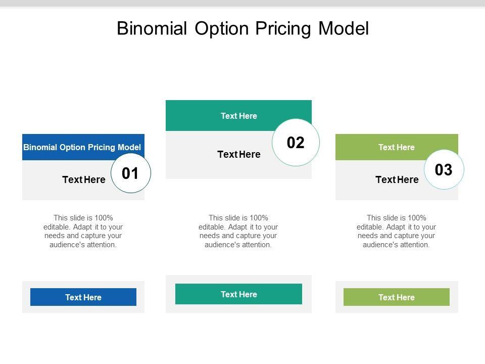Click the 02 circle badge

(x=296, y=143)
